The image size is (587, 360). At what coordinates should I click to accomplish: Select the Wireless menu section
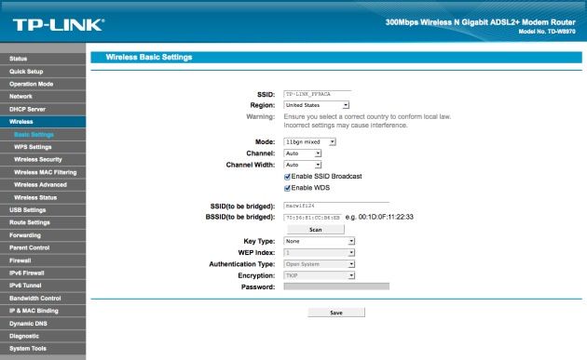coord(43,122)
